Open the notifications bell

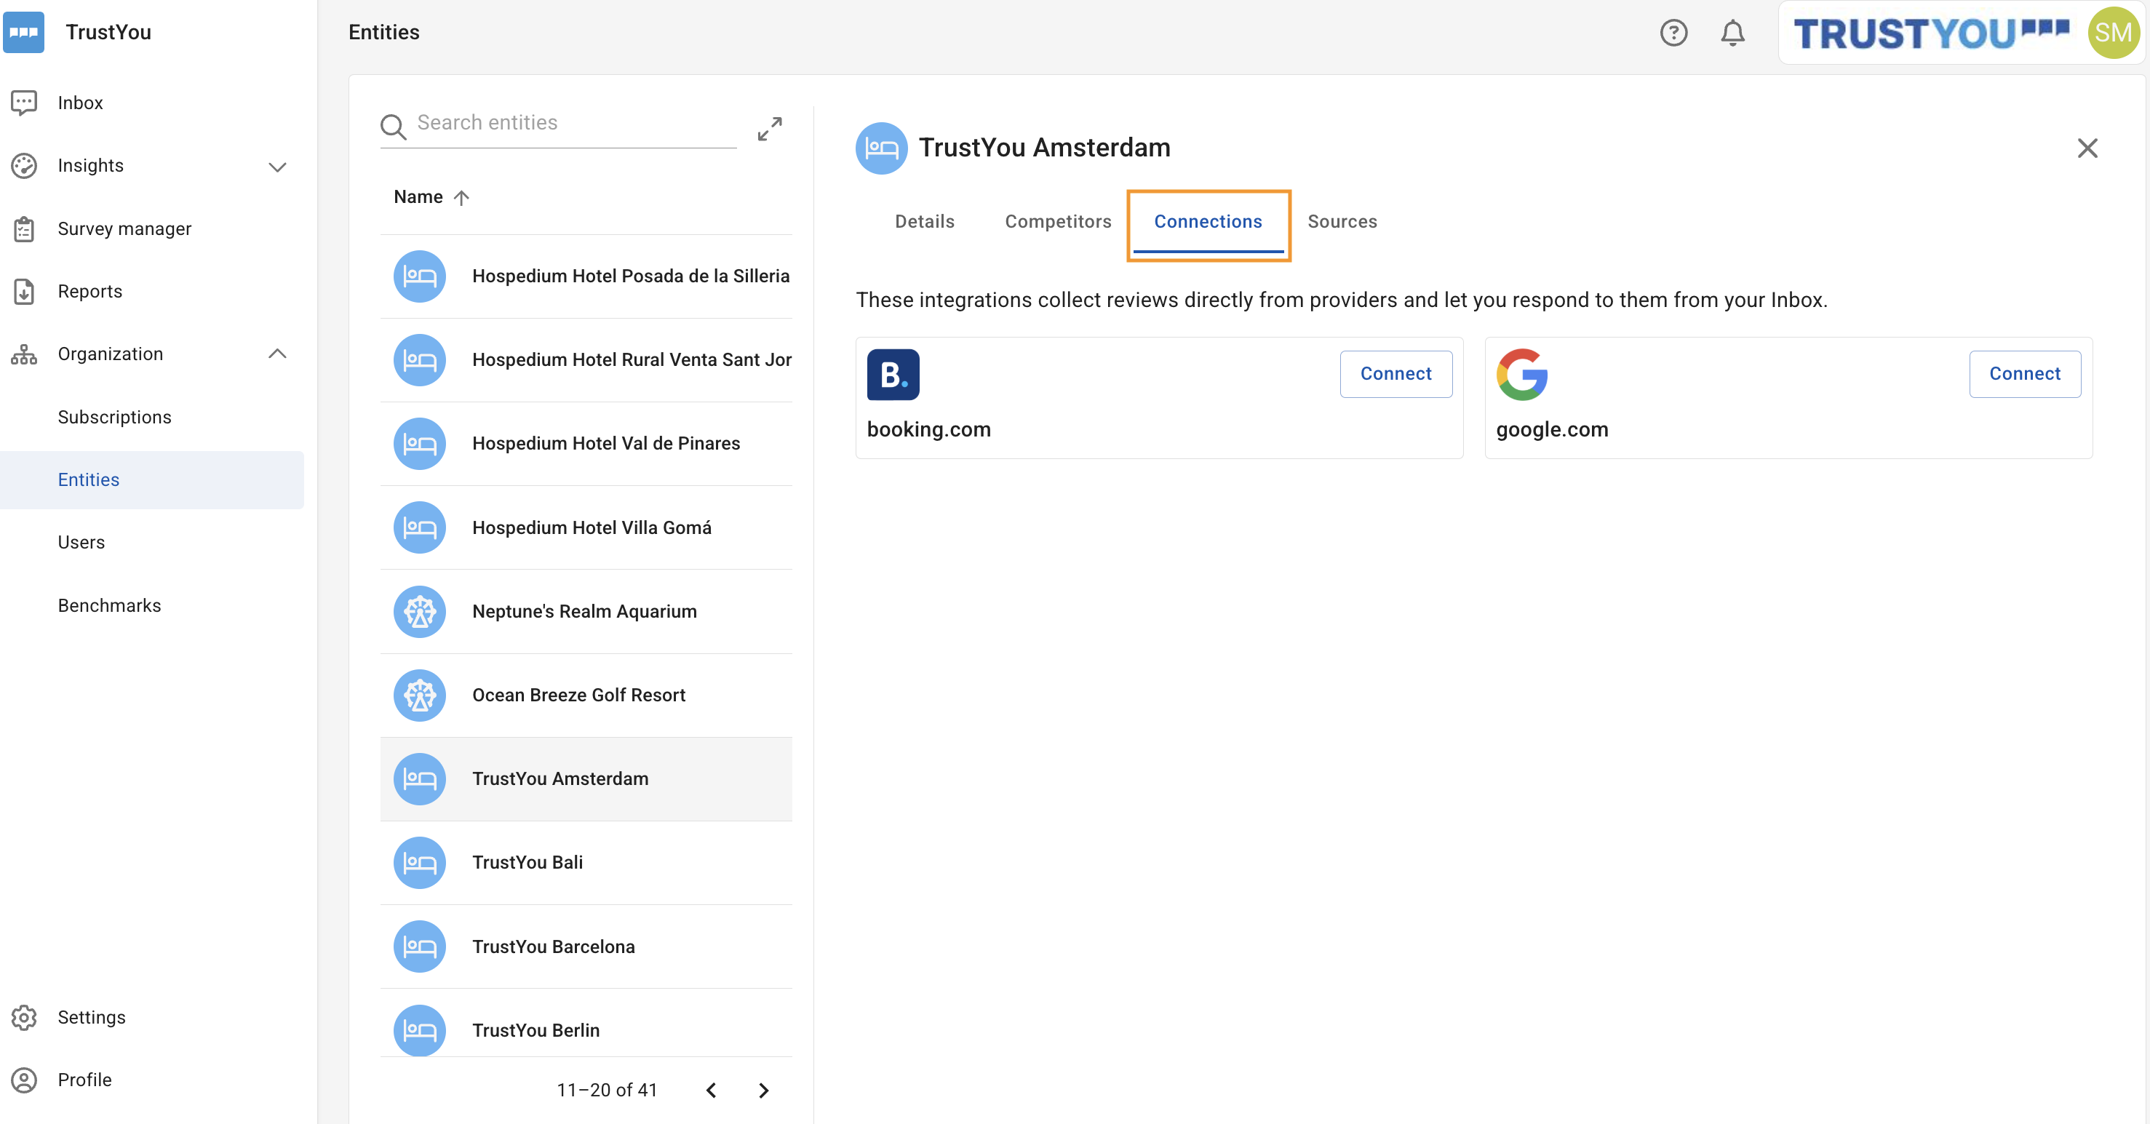click(1732, 33)
